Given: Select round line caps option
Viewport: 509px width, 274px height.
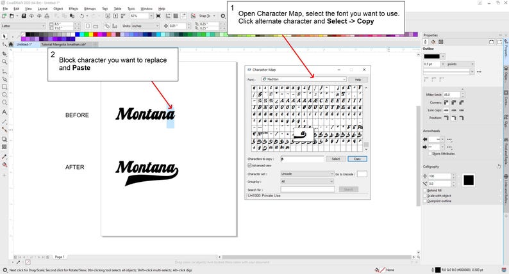Looking at the screenshot, I should [454, 110].
